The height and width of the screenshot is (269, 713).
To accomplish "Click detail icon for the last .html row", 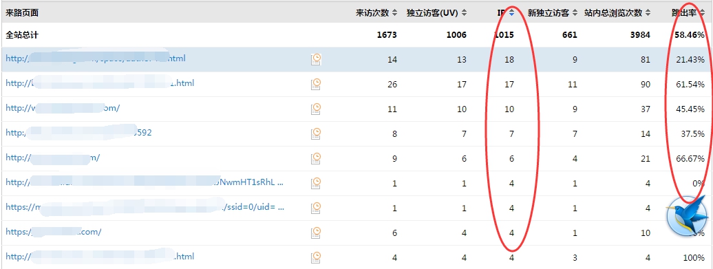I will [x=316, y=257].
